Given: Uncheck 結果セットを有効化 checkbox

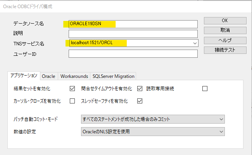Looking at the screenshot, I should coord(72,88).
